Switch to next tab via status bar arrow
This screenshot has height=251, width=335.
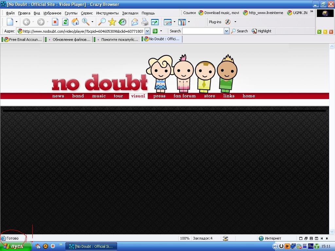pyautogui.click(x=327, y=238)
